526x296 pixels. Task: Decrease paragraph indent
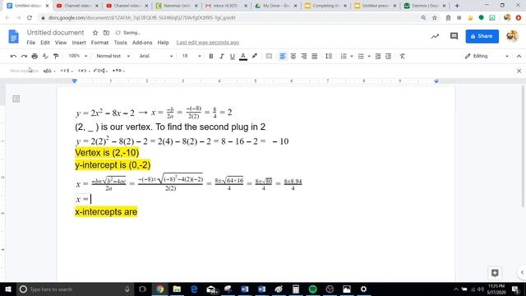(x=378, y=57)
